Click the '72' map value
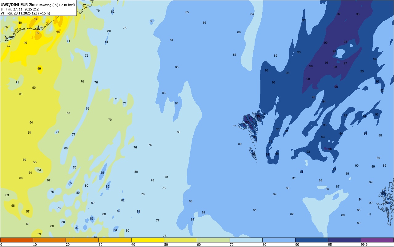 click(86, 55)
